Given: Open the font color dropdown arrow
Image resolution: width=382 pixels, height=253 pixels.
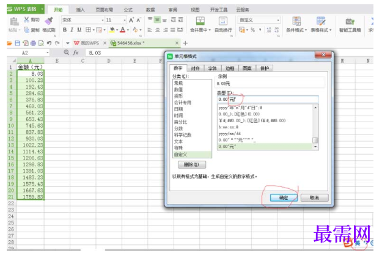Looking at the screenshot, I should coord(128,30).
